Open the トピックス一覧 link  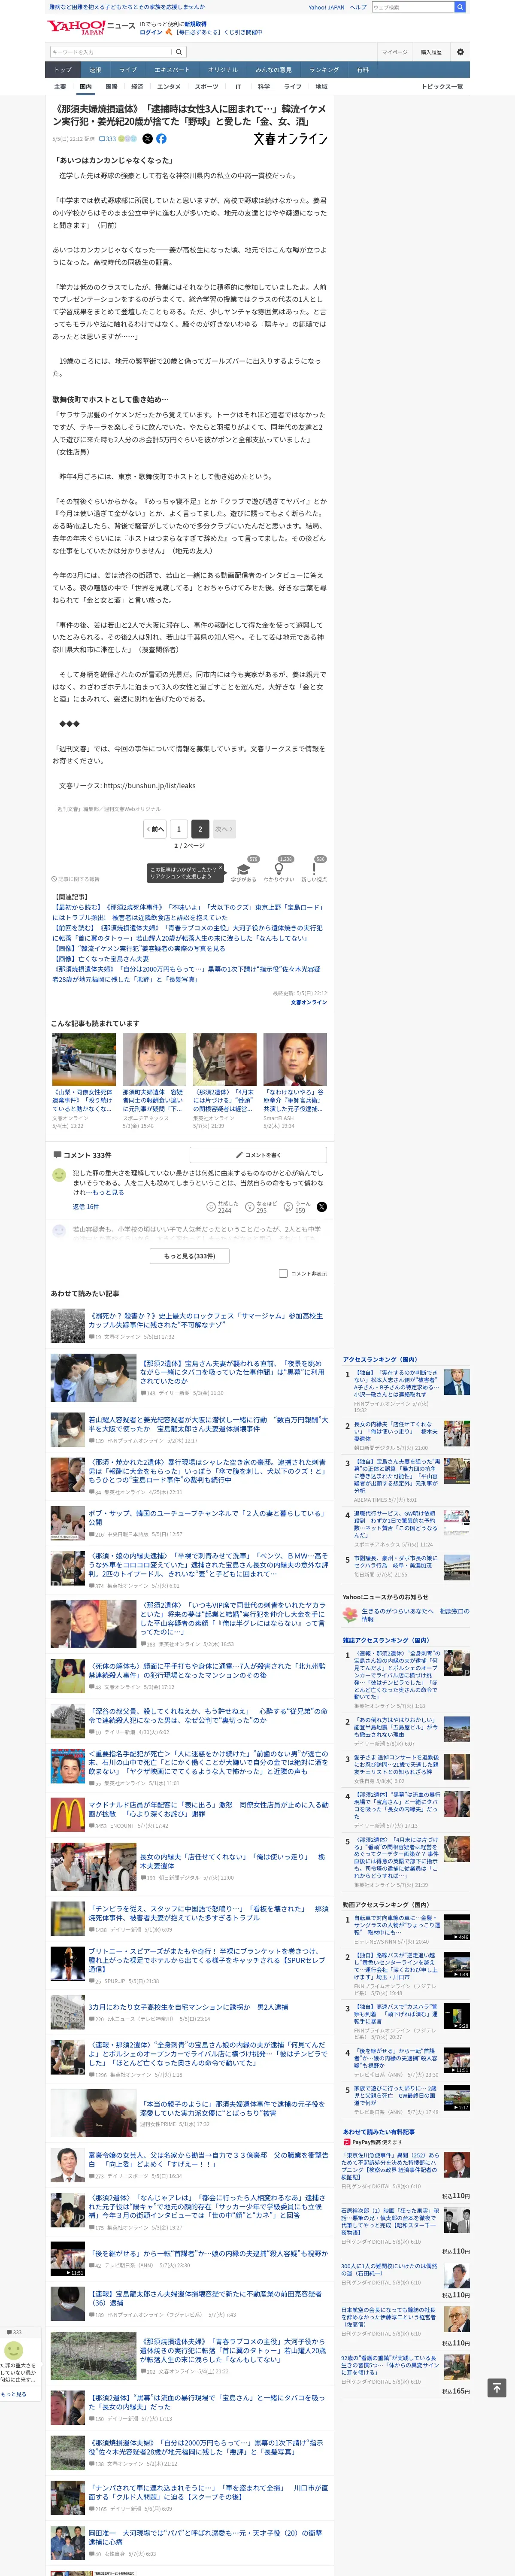coord(442,87)
